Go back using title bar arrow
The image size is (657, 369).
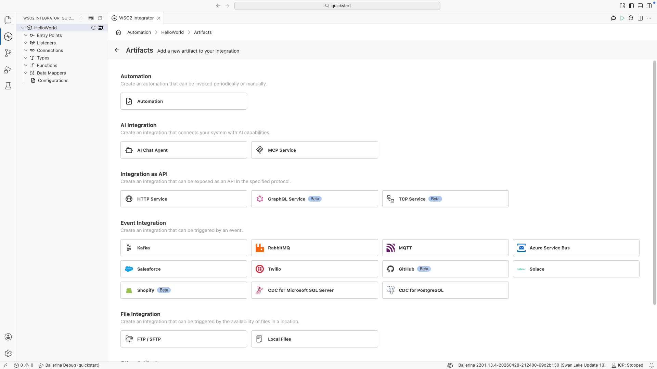(218, 6)
